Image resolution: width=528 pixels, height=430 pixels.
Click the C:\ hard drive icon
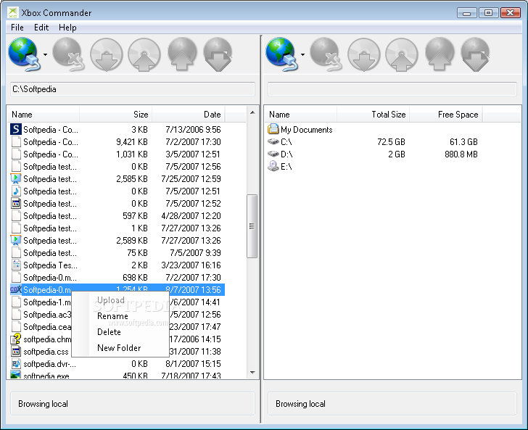coord(273,141)
